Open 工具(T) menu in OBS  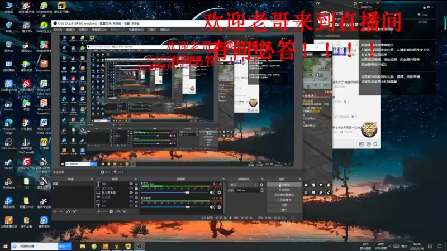[x=151, y=30]
